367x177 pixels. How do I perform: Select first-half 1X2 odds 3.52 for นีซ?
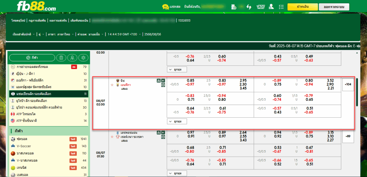(330, 80)
